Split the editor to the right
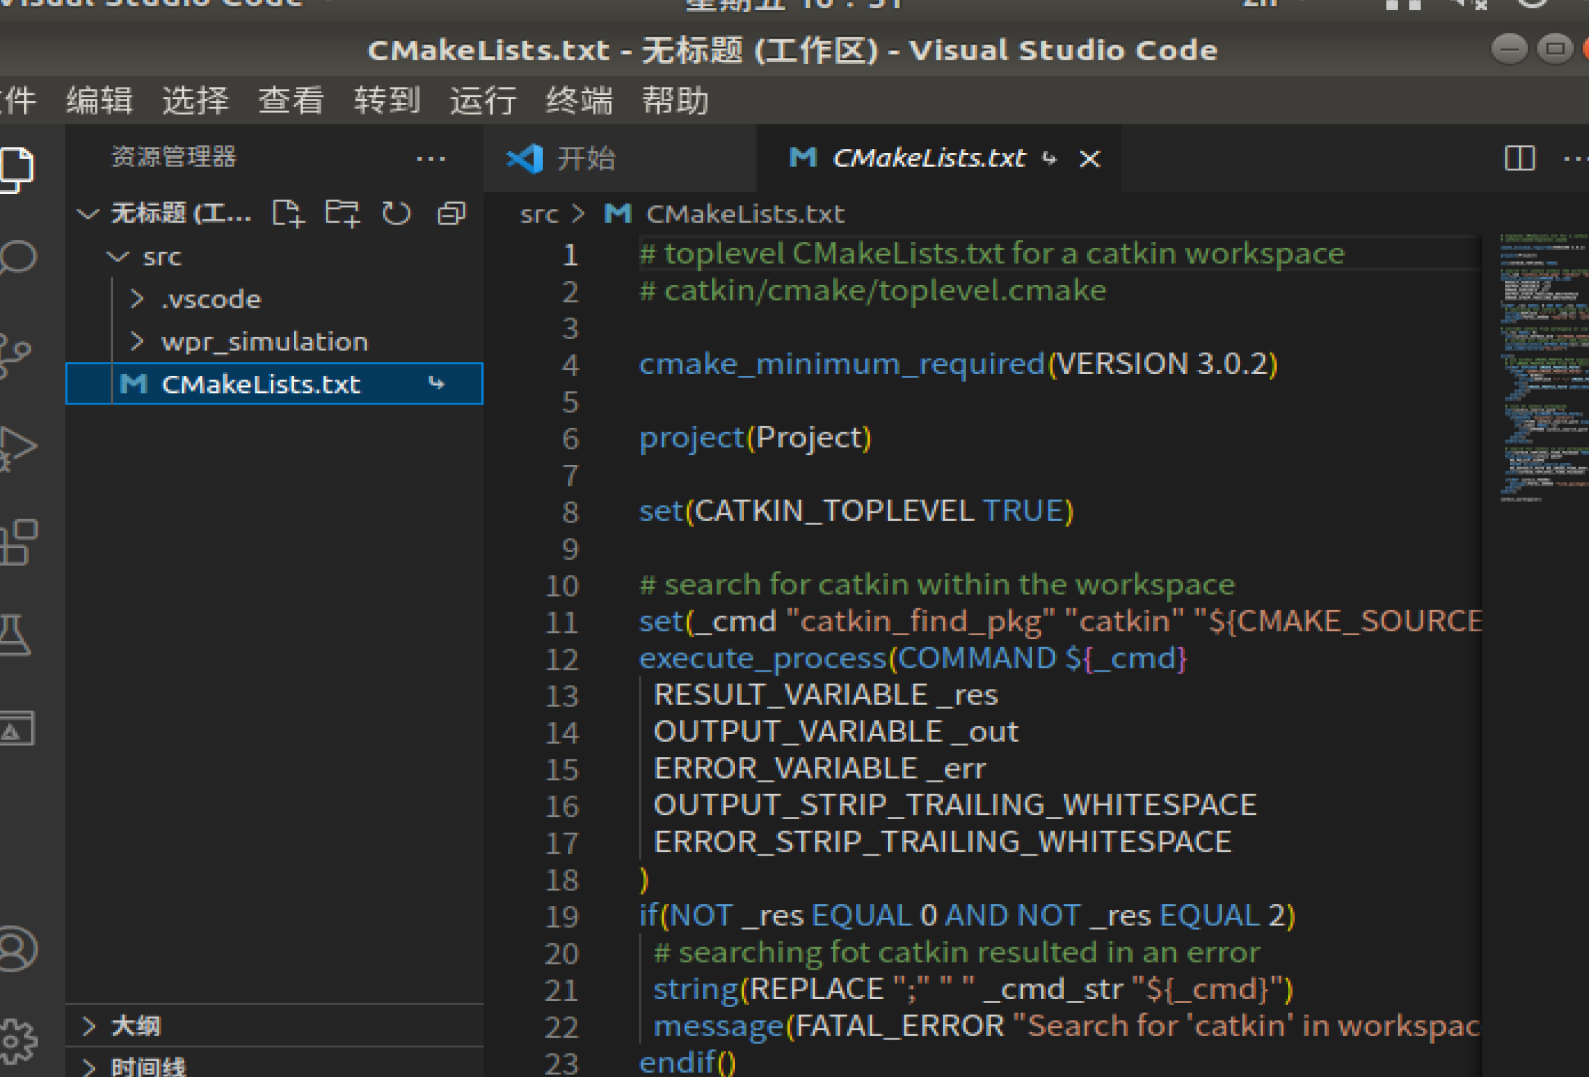Screen dimensions: 1589x1077 click(1520, 158)
